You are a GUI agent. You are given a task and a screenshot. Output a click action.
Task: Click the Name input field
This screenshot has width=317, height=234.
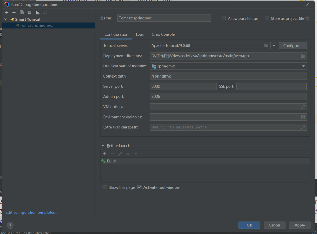(164, 18)
